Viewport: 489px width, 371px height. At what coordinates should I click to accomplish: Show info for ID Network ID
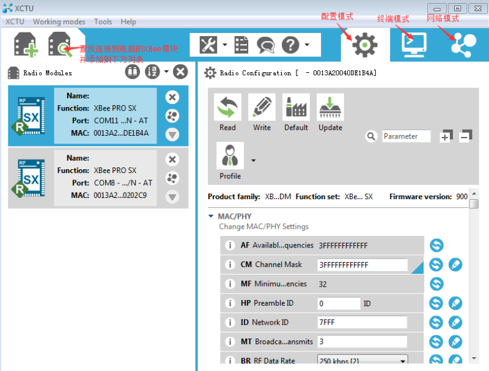[x=230, y=323]
